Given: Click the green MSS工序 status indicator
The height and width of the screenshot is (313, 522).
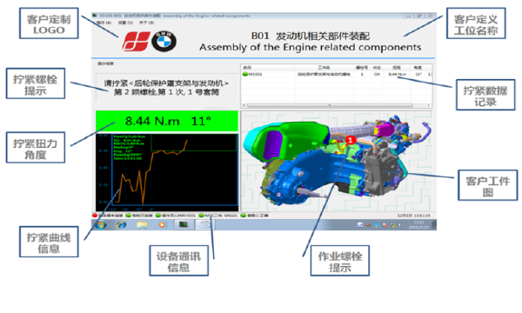Looking at the screenshot, I should (201, 216).
